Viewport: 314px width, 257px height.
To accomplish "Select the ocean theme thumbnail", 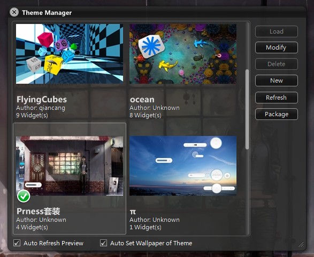I will 183,54.
